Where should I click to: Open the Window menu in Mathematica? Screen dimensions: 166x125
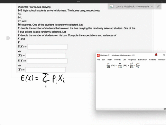pos(162,59)
